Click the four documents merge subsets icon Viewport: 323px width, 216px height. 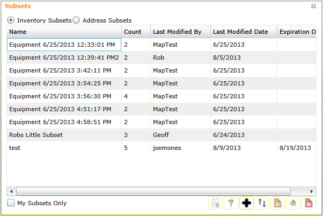(215, 203)
